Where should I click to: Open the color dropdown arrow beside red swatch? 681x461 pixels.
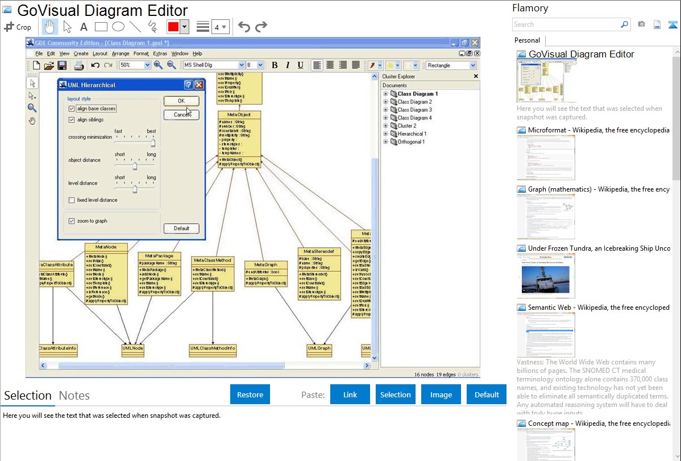185,27
